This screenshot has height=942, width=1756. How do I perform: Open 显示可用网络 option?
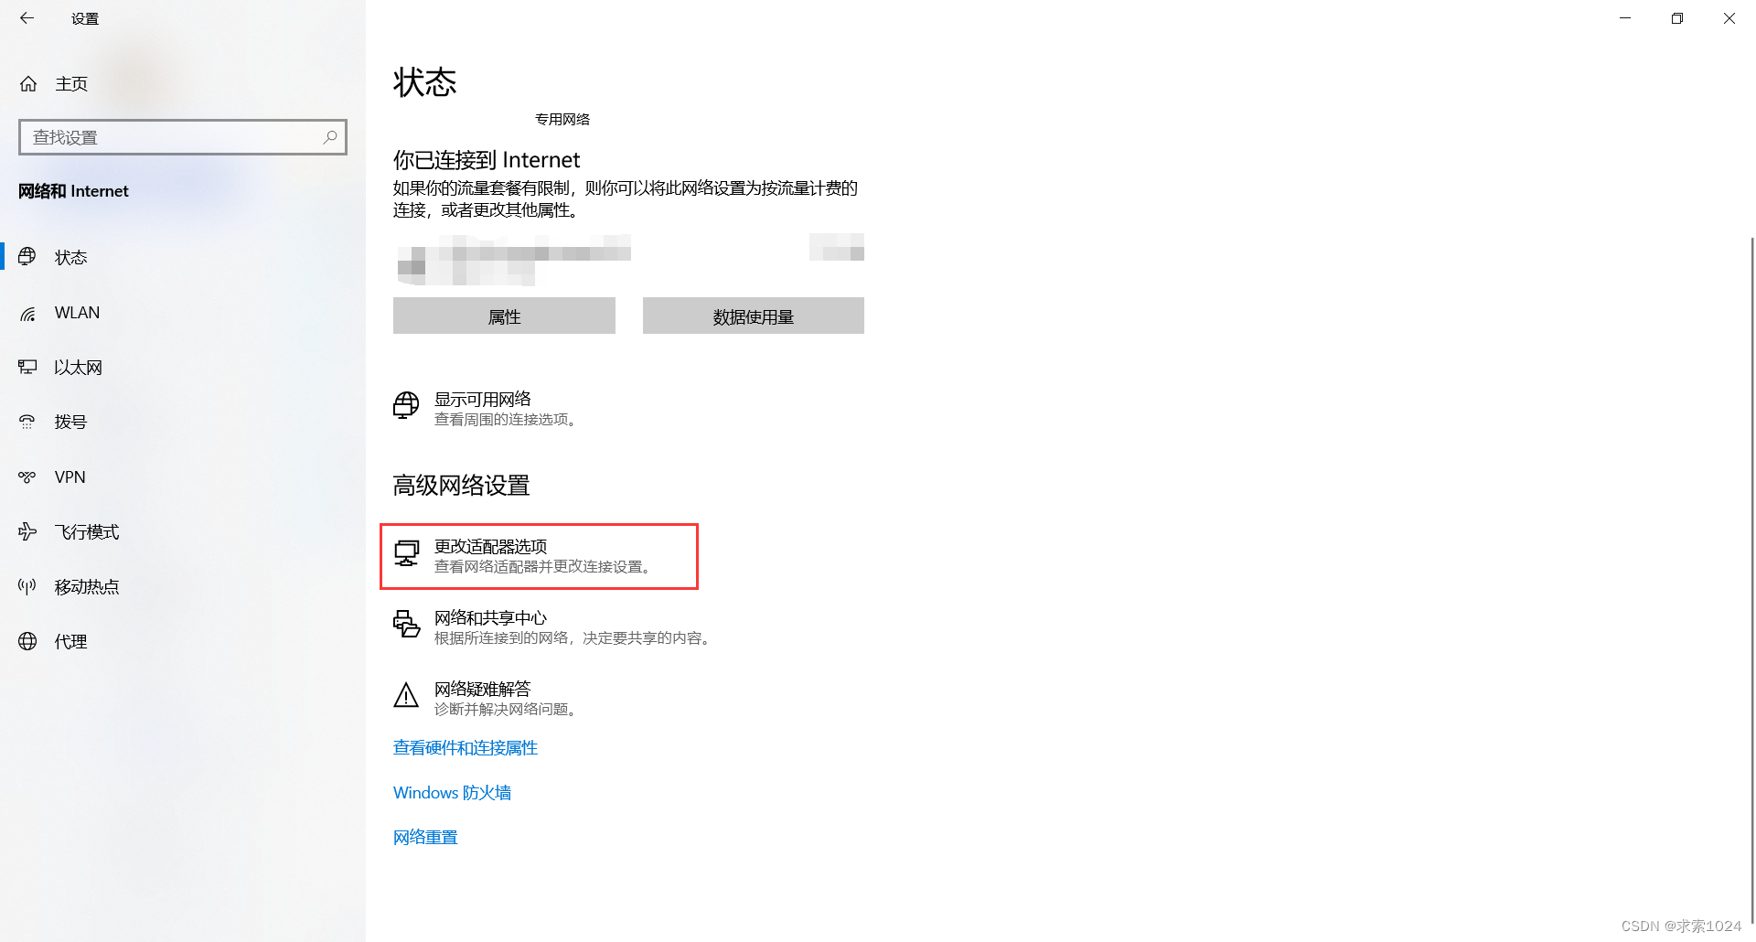click(x=486, y=408)
